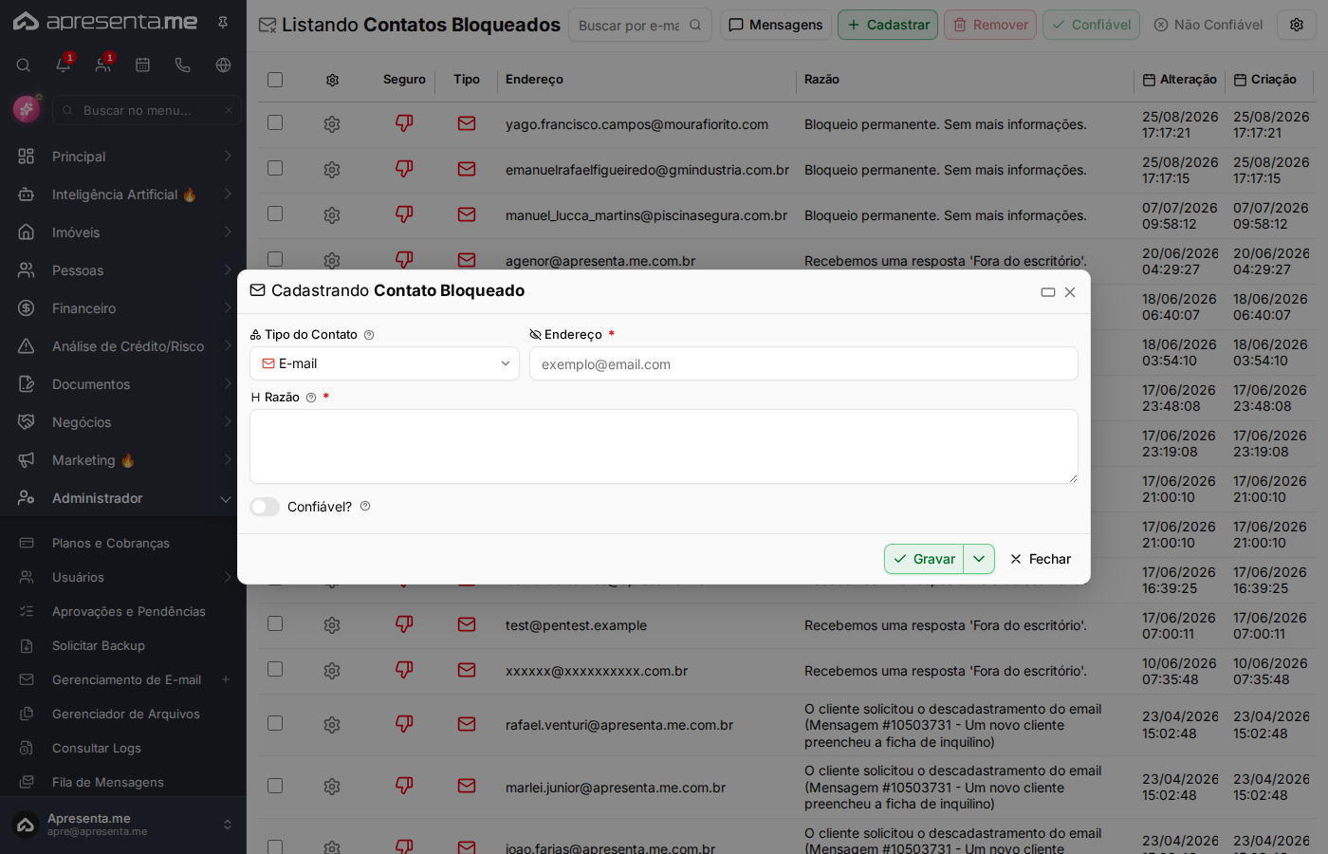Check the select-all header checkbox

[x=275, y=80]
